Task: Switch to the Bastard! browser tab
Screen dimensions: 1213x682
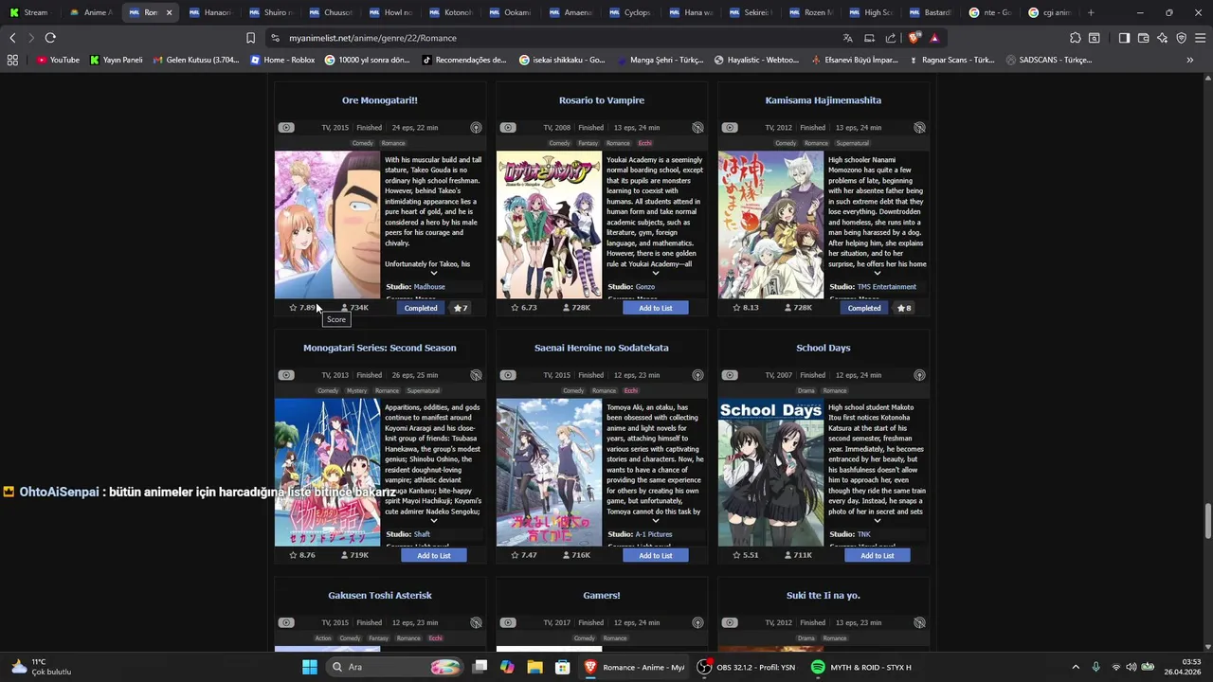Action: click(930, 12)
